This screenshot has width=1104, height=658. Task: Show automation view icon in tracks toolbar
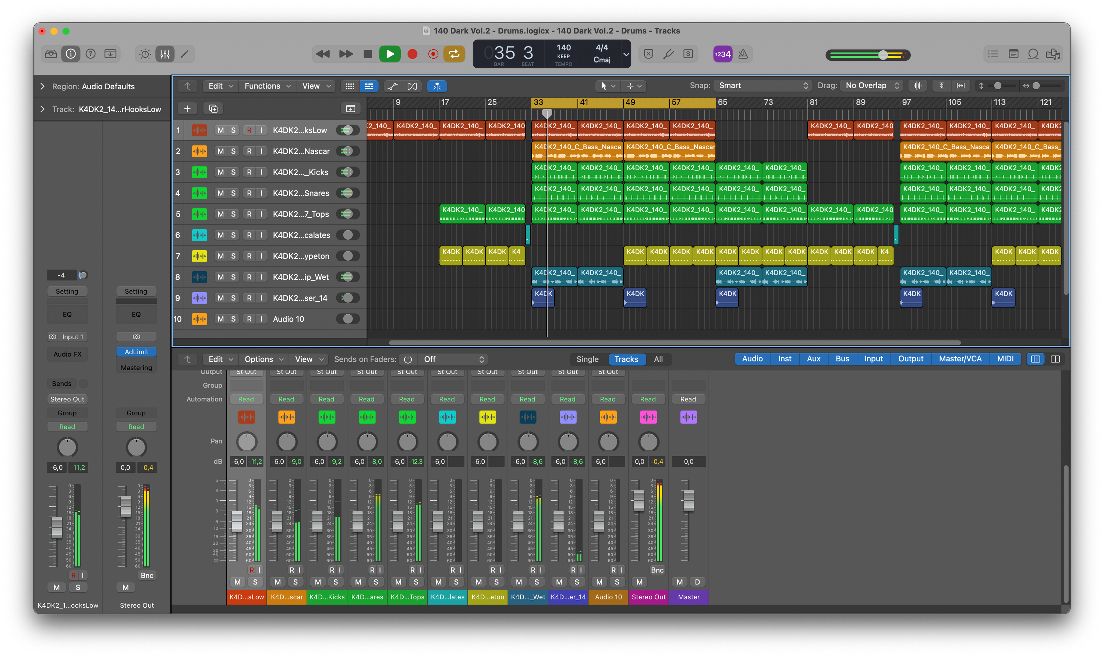tap(392, 86)
